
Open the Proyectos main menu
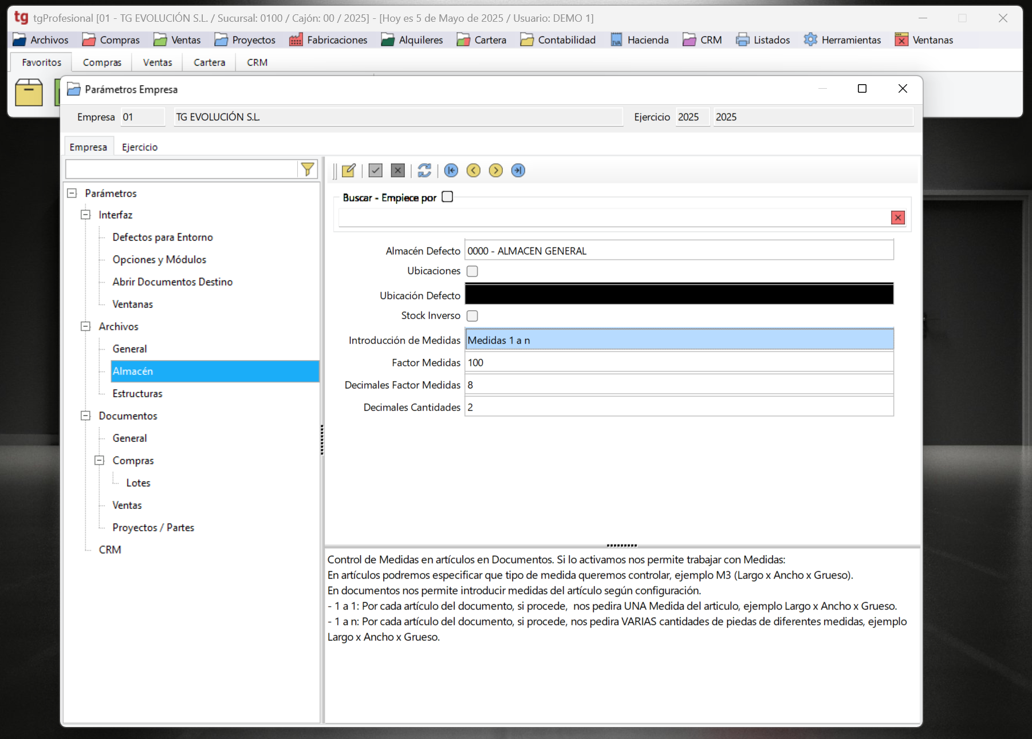point(245,40)
